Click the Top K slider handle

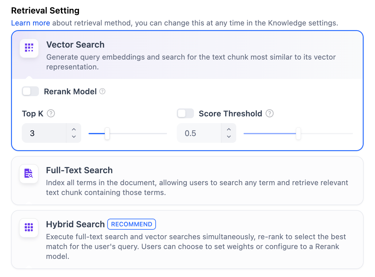click(107, 134)
